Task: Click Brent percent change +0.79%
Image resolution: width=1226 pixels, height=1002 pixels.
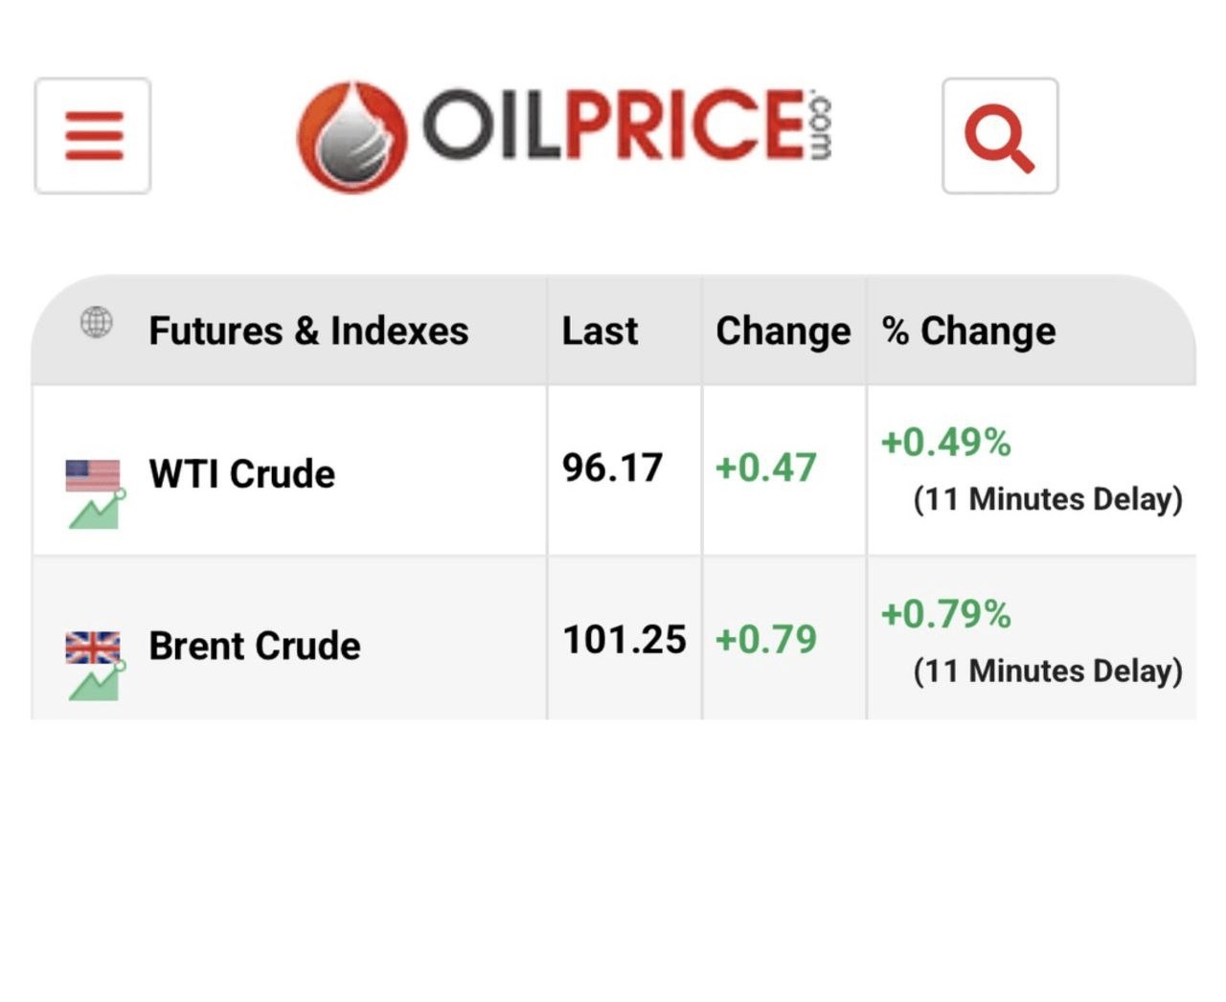Action: [x=945, y=614]
